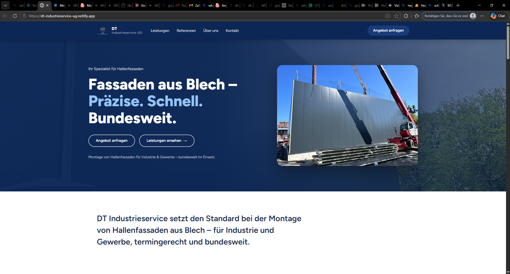Open the browser Extensions icon
Viewport: 510px width, 274px height.
tap(406, 16)
